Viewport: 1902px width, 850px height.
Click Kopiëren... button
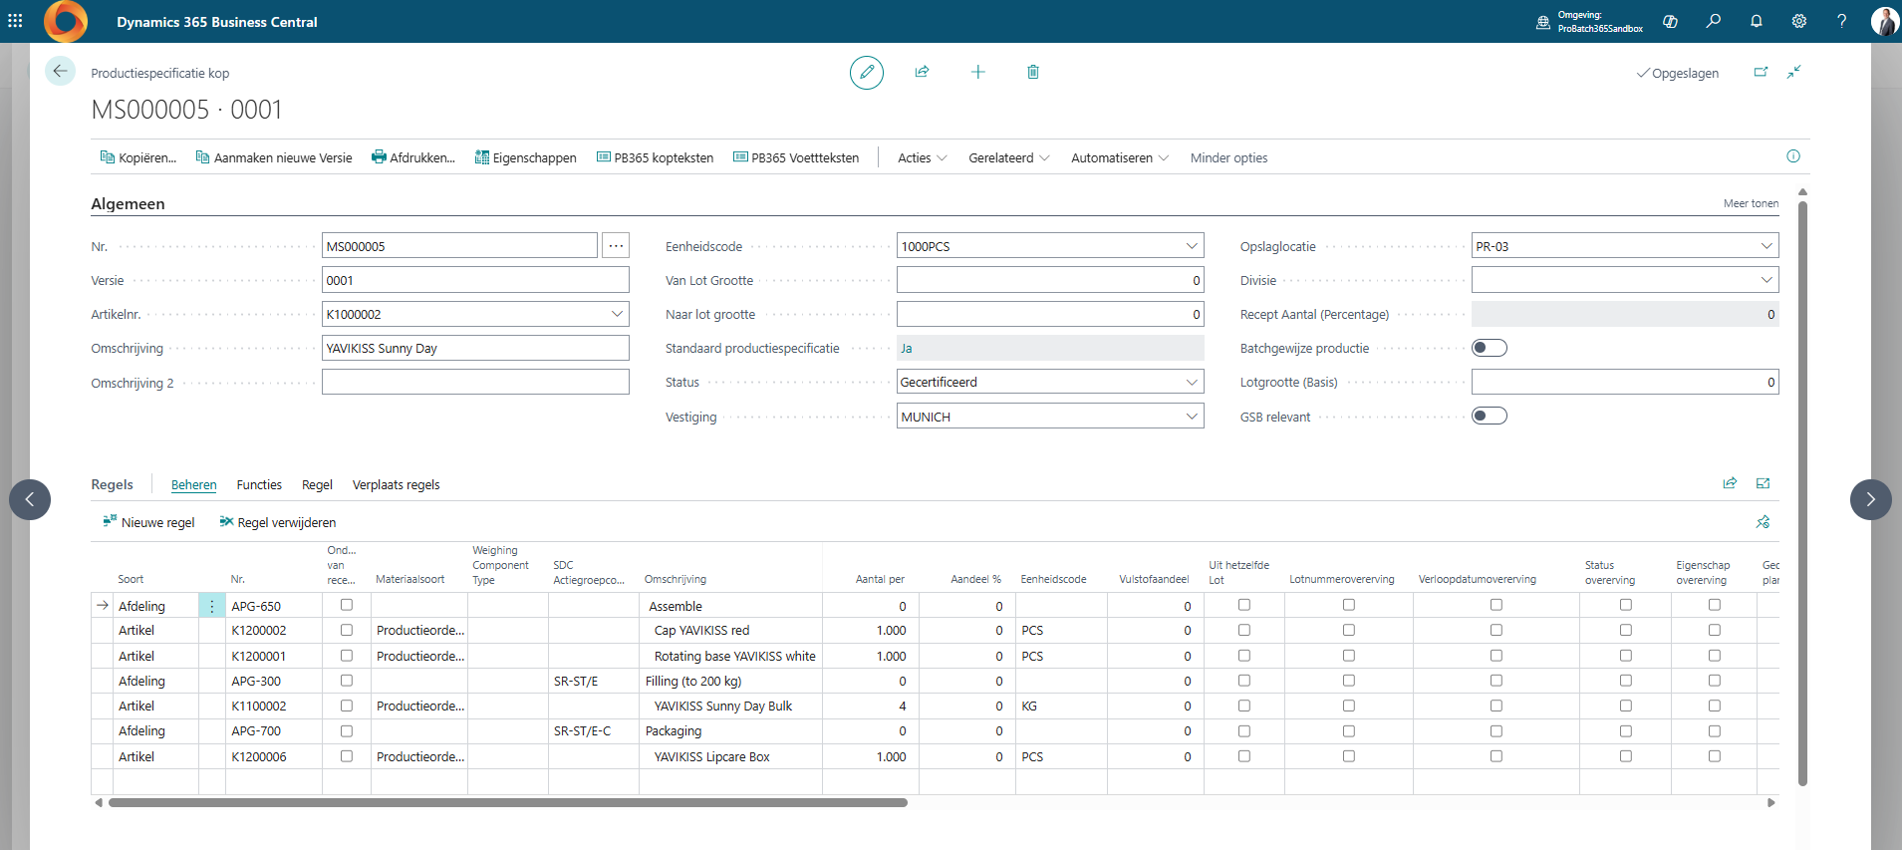(138, 157)
